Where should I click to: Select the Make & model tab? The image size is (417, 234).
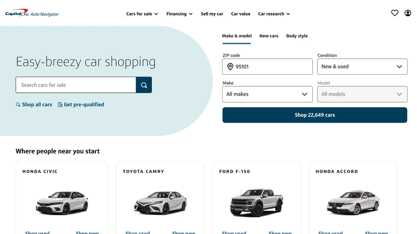237,36
